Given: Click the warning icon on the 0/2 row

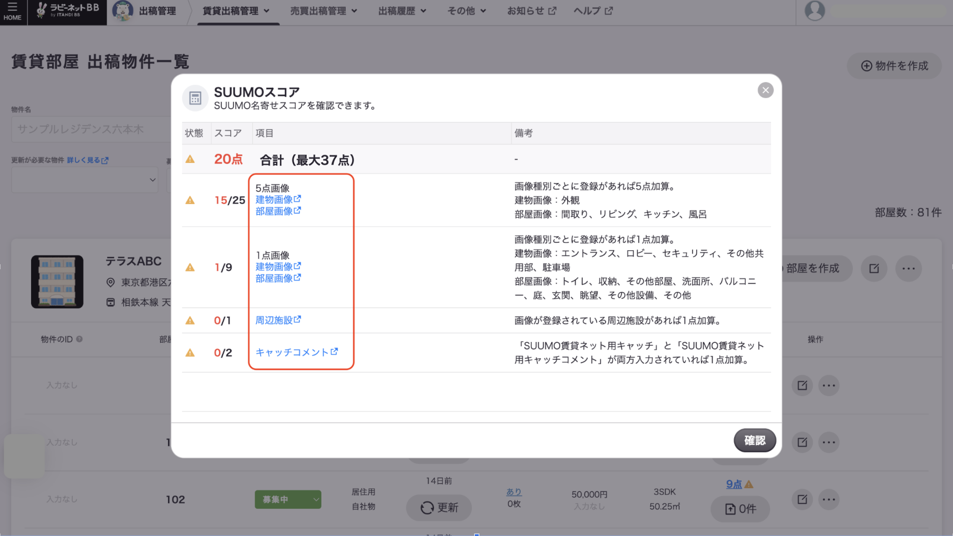Looking at the screenshot, I should 190,353.
